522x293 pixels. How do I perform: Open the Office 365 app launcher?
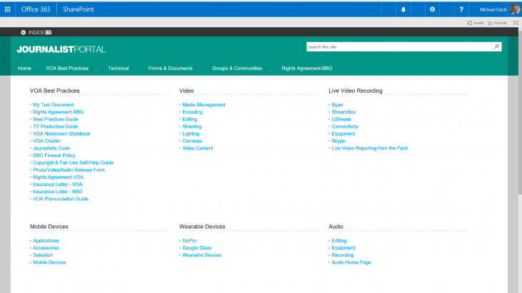coord(7,9)
